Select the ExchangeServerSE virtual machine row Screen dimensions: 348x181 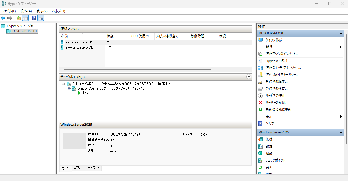pyautogui.click(x=156, y=48)
